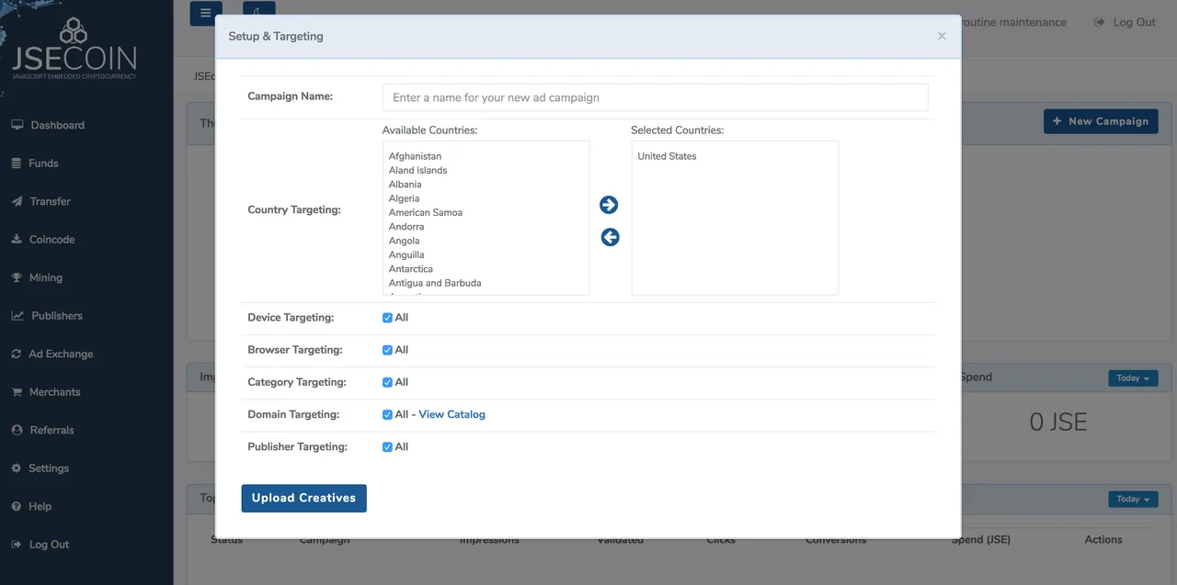
Task: Click Upload Creatives button
Action: [303, 498]
